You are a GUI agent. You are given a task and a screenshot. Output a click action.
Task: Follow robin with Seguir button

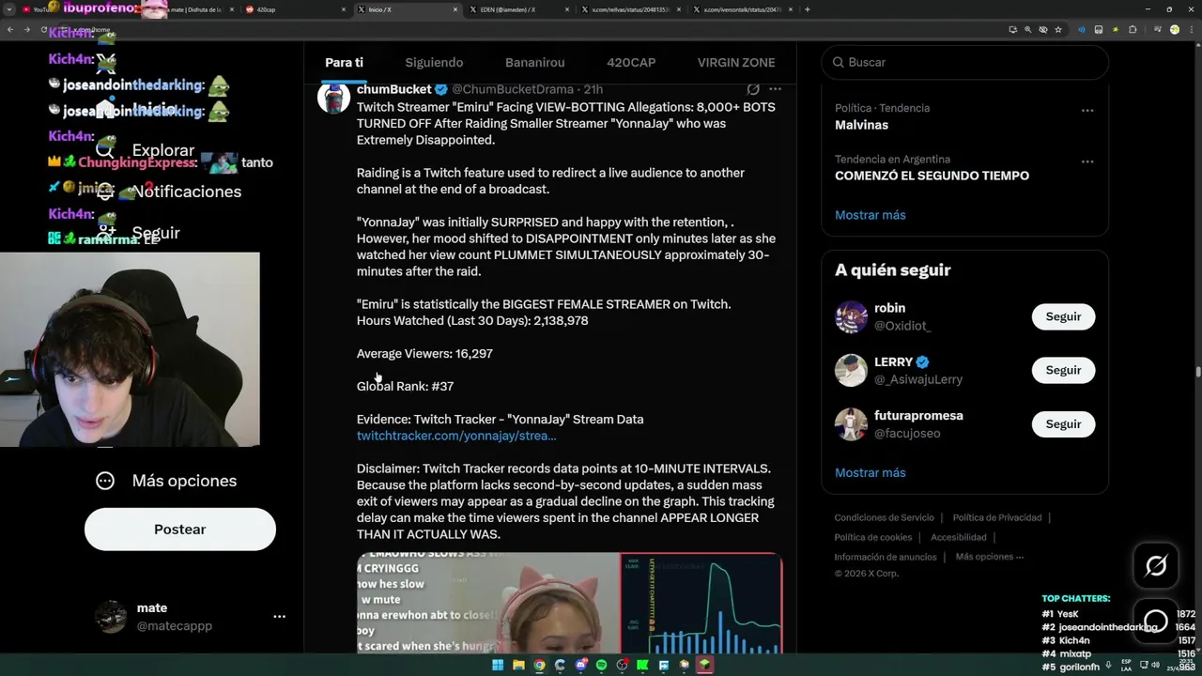click(1063, 316)
